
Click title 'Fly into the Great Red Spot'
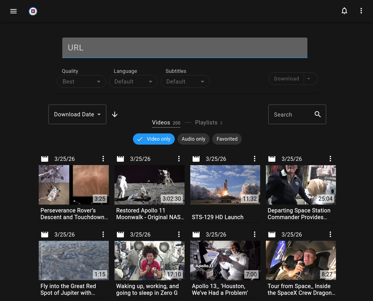[x=68, y=290]
